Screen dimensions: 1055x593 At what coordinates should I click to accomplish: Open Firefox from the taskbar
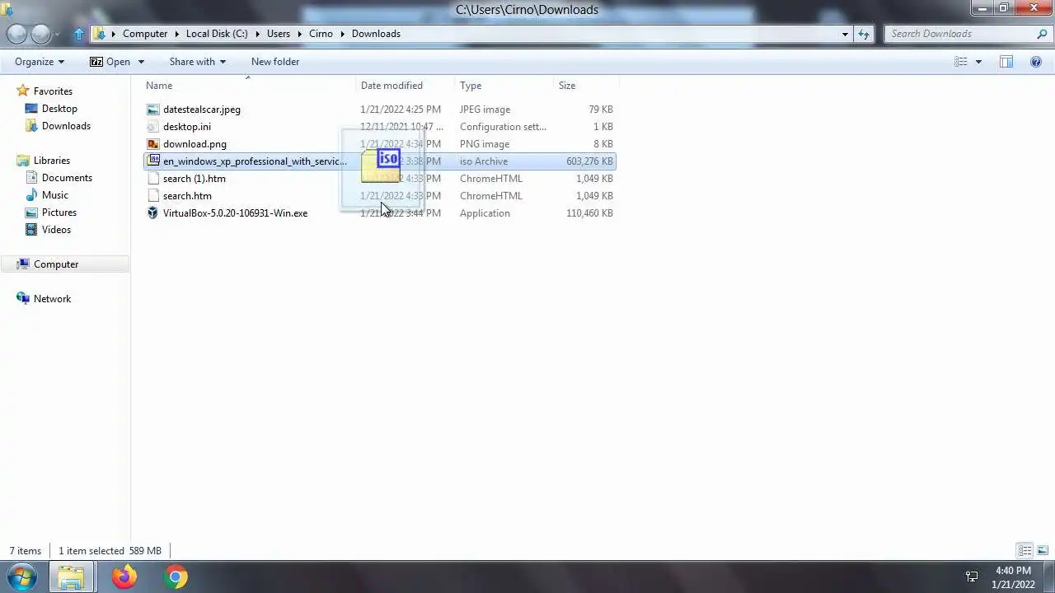point(124,577)
